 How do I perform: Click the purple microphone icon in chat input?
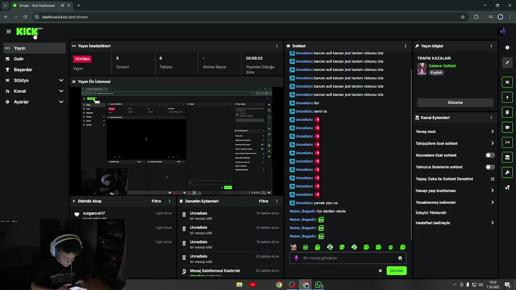click(x=296, y=258)
